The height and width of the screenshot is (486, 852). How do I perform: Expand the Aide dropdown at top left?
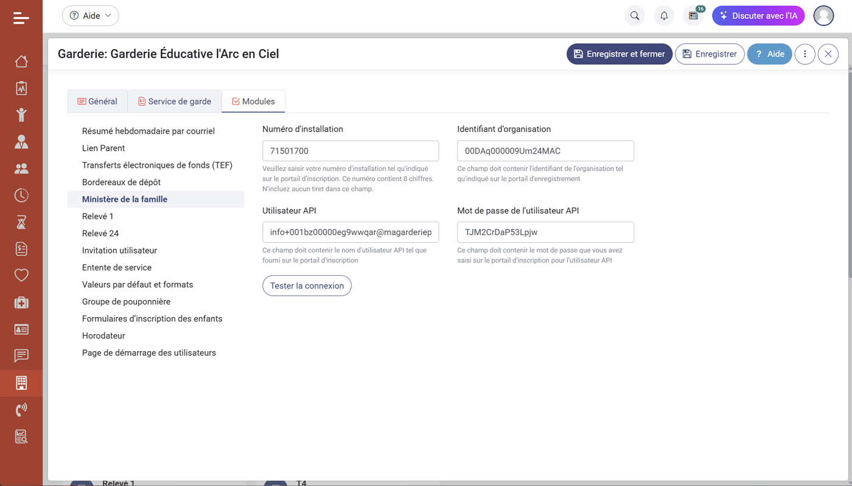[90, 15]
